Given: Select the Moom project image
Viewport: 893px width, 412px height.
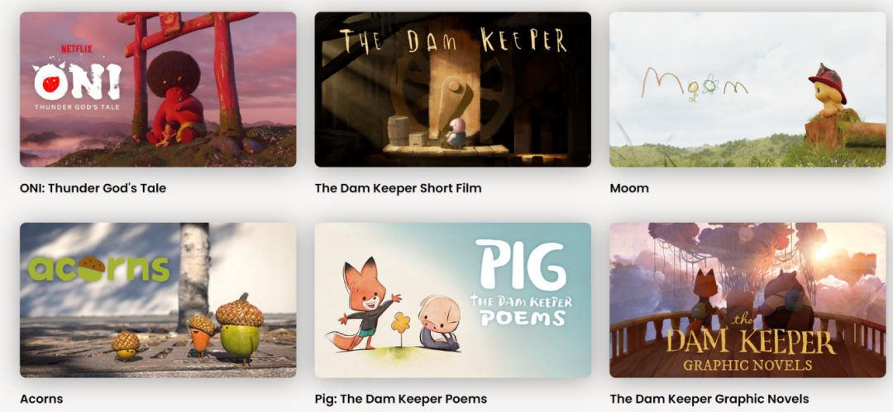Looking at the screenshot, I should tap(747, 89).
